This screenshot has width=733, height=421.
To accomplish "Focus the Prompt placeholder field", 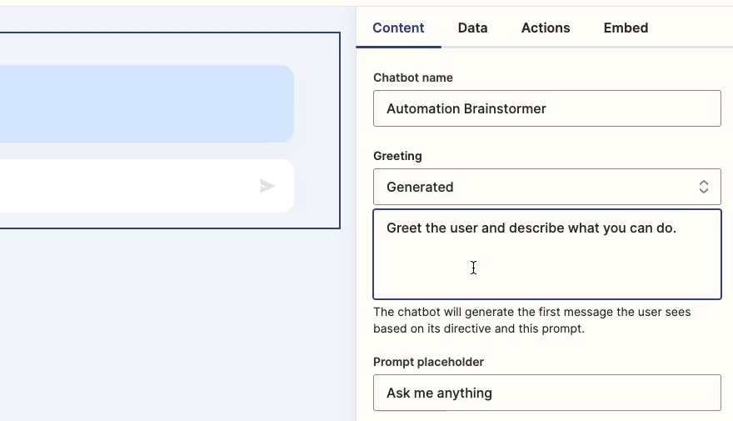I will pyautogui.click(x=547, y=393).
